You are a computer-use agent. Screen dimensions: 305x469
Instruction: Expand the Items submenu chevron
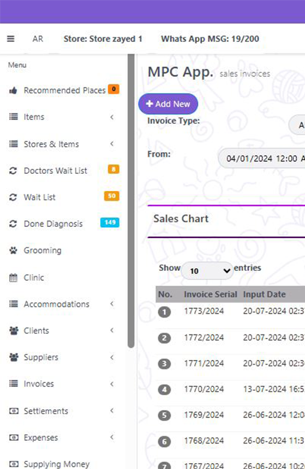[x=112, y=117]
